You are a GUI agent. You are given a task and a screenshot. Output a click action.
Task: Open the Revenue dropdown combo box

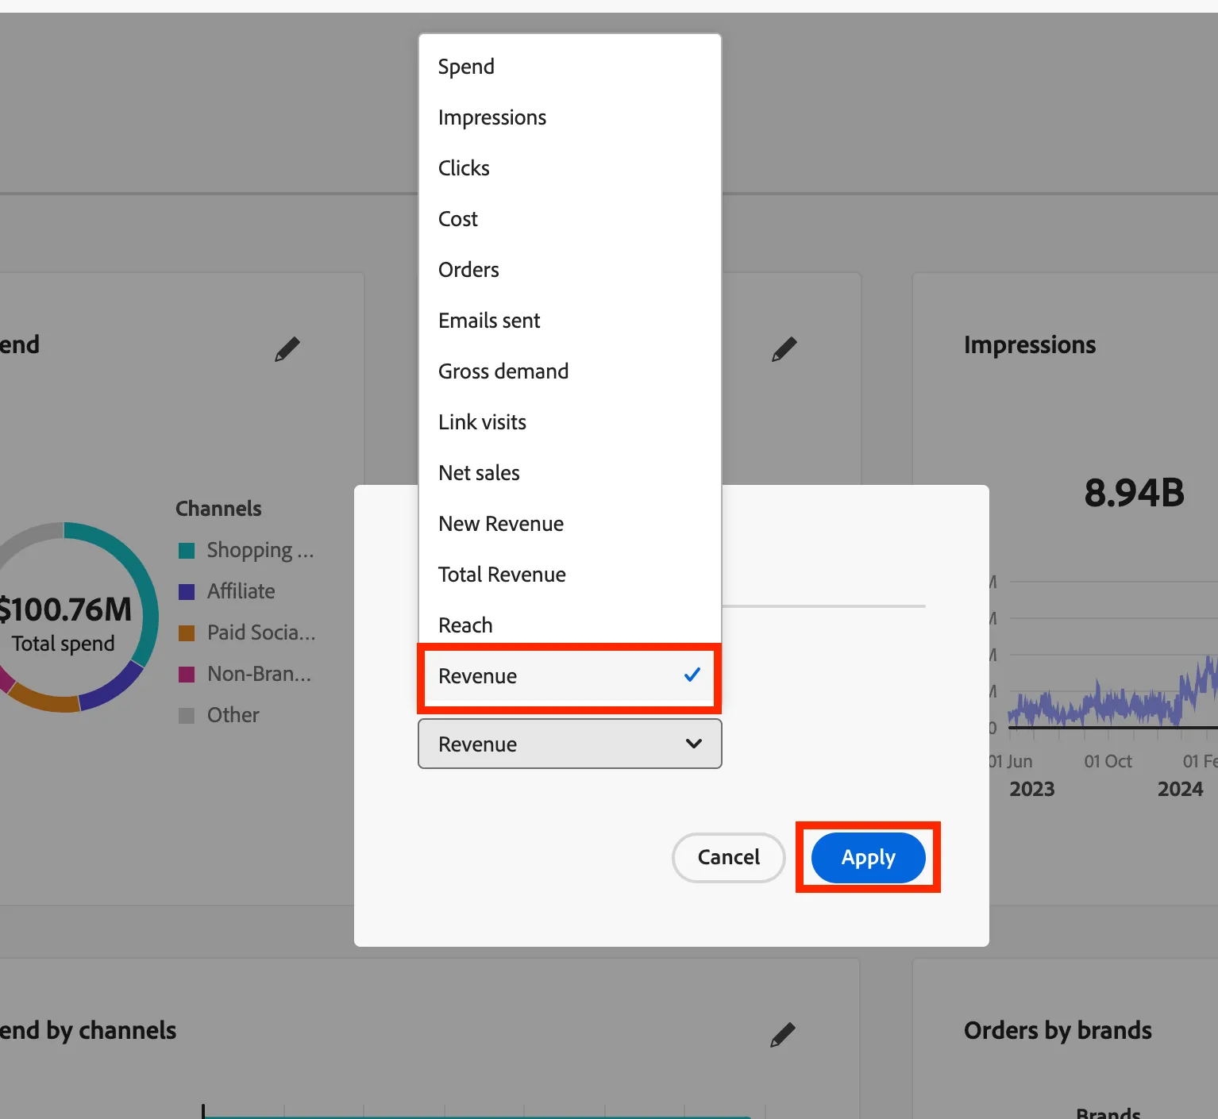[x=569, y=744]
